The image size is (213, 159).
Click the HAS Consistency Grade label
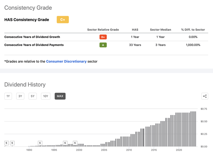[x=27, y=20]
